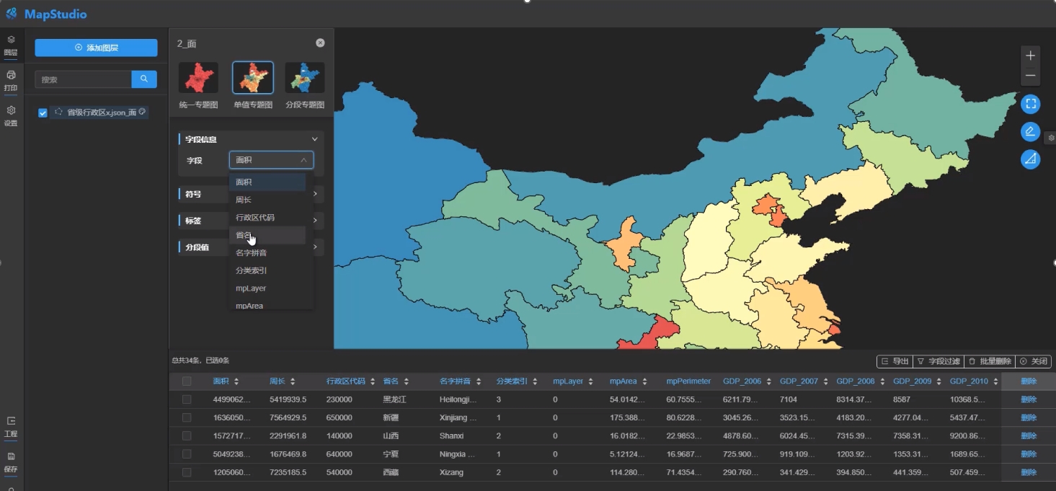Open the 工程 project sidebar icon
The image size is (1056, 491).
[11, 426]
